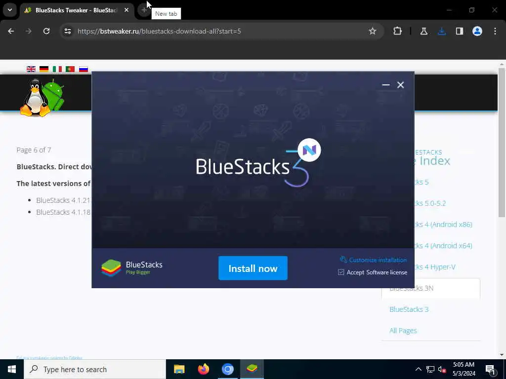The width and height of the screenshot is (506, 379).
Task: Go back to previous page
Action: click(11, 31)
